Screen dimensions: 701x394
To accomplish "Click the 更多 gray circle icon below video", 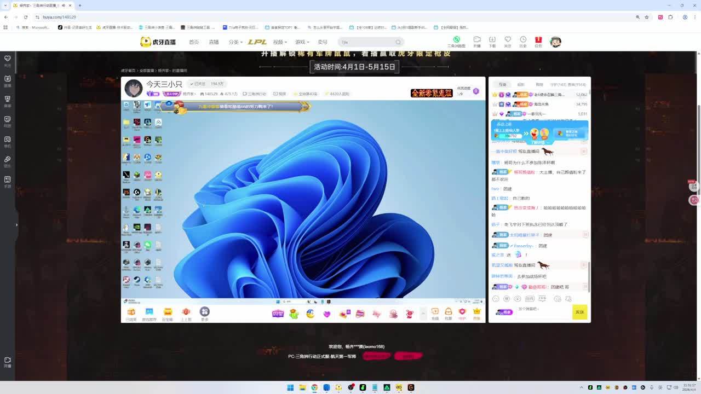I will coord(204,312).
